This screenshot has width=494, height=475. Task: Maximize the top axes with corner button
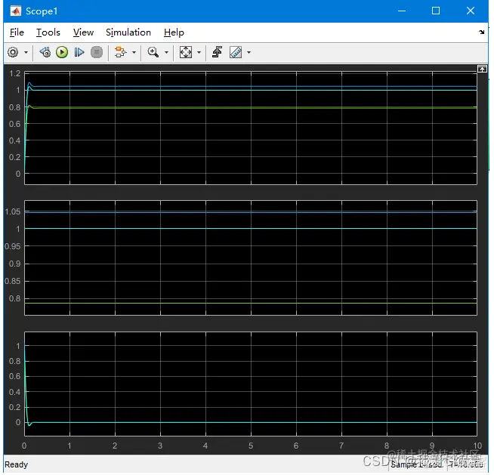point(481,69)
